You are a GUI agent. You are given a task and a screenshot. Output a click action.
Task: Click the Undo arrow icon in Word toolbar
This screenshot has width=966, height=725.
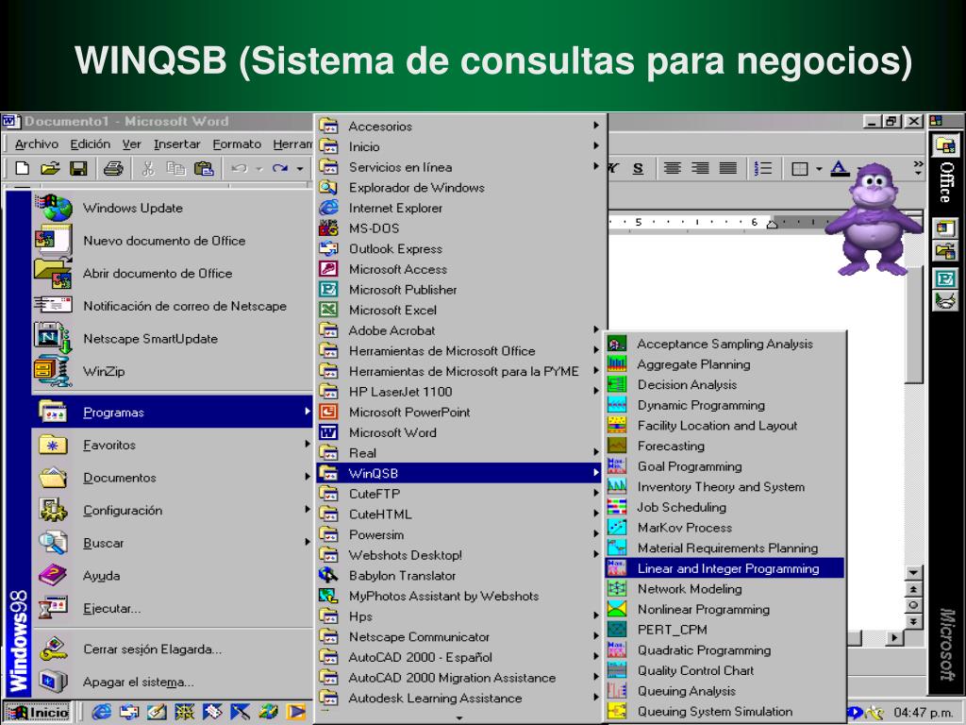pyautogui.click(x=240, y=168)
